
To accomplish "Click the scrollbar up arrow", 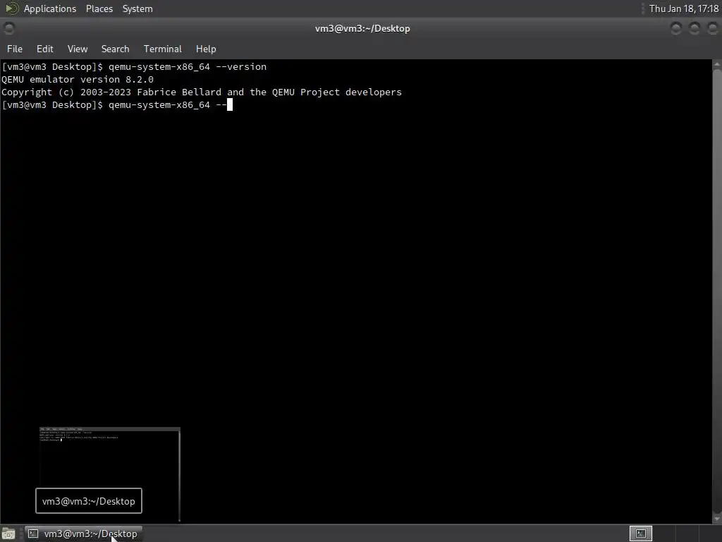I will coord(717,64).
